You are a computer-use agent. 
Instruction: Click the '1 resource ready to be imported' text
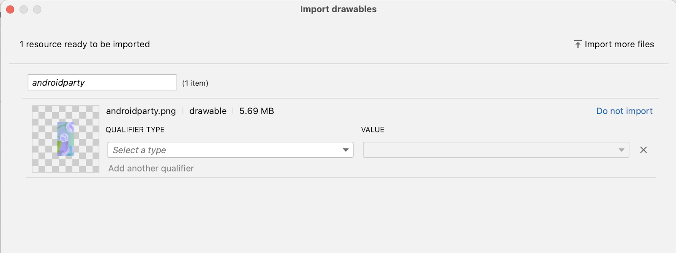pyautogui.click(x=84, y=44)
